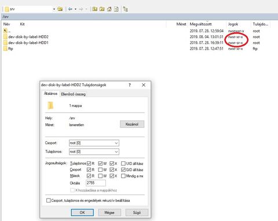
Task: Disable the GID állítása checkbox
Action: (123, 170)
